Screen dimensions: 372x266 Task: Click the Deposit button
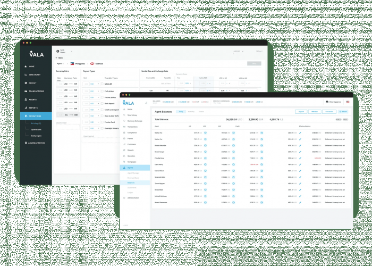click(301, 112)
